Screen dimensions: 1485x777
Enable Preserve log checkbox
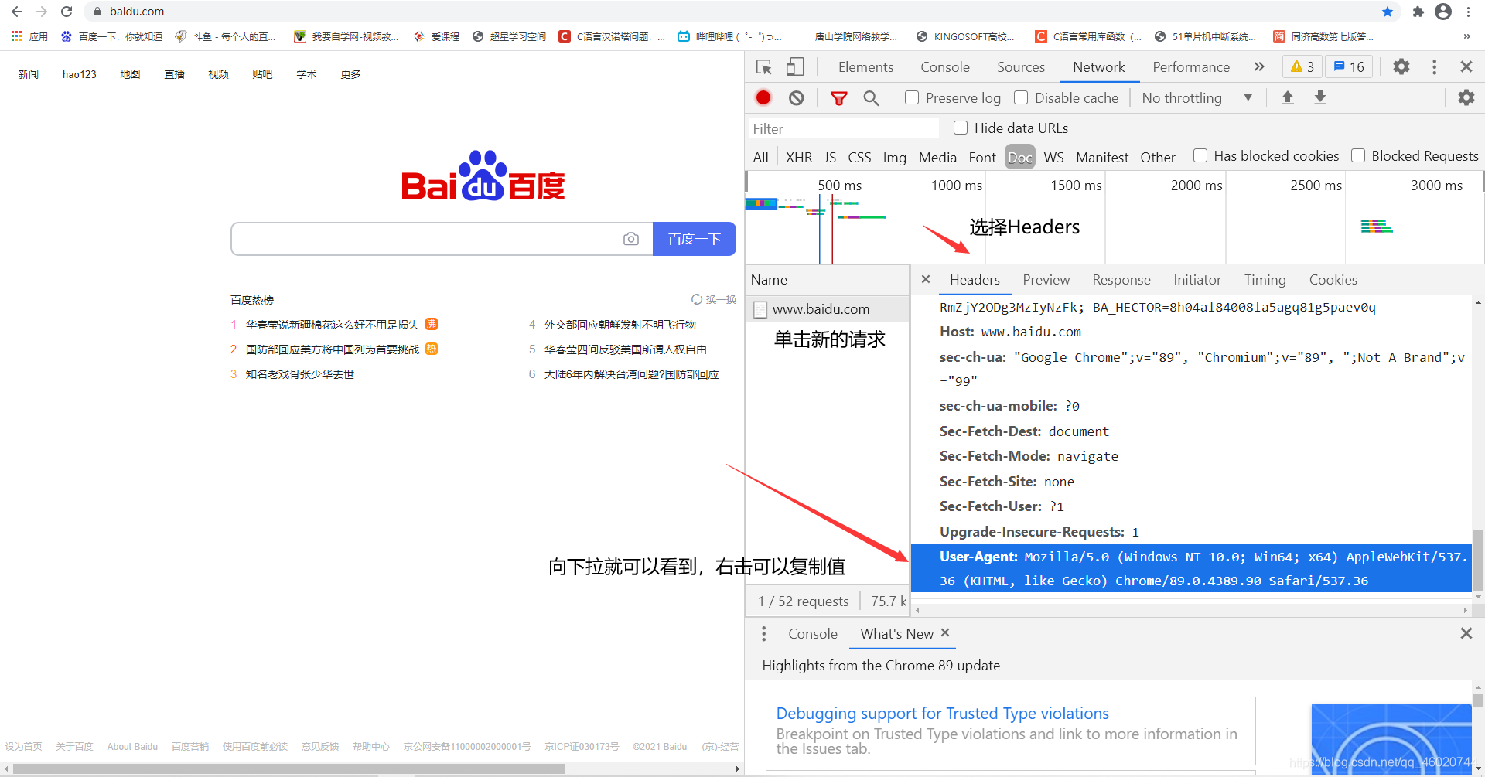[x=912, y=97]
